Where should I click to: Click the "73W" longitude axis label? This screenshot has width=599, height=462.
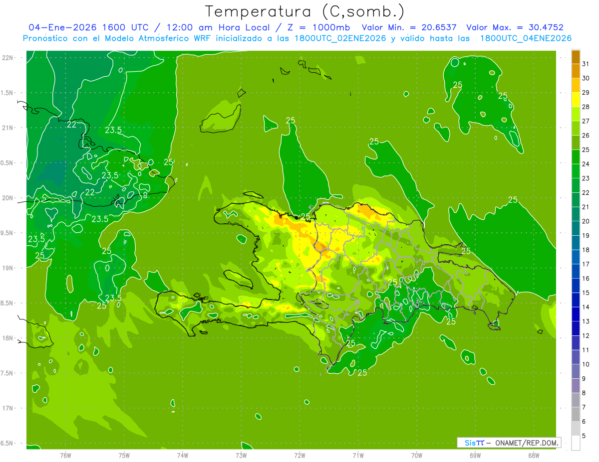241,455
